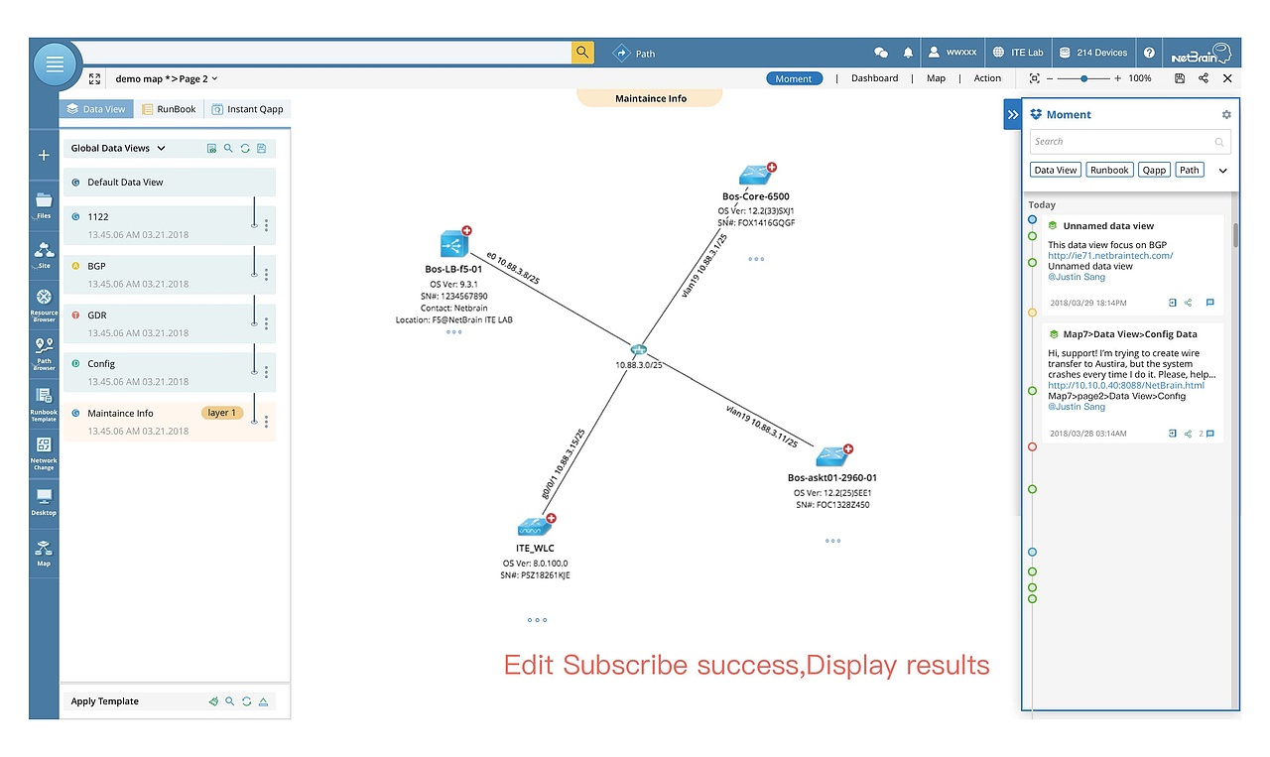Toggle fullscreen map icon beside demo map
Viewport: 1270px width, 757px height.
[95, 78]
